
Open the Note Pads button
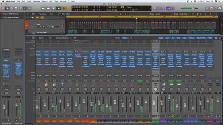pyautogui.click(x=212, y=8)
